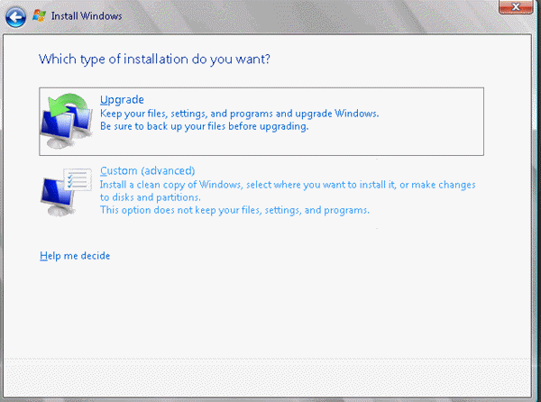Viewport: 541px width, 402px height.
Task: Click 'This option does not keep your files' line
Action: [x=234, y=210]
